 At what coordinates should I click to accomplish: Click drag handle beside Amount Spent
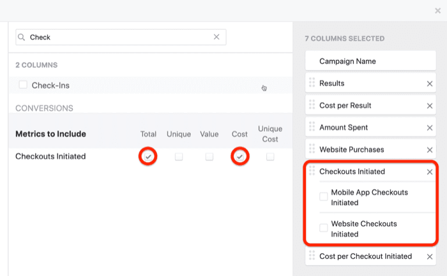tap(312, 128)
